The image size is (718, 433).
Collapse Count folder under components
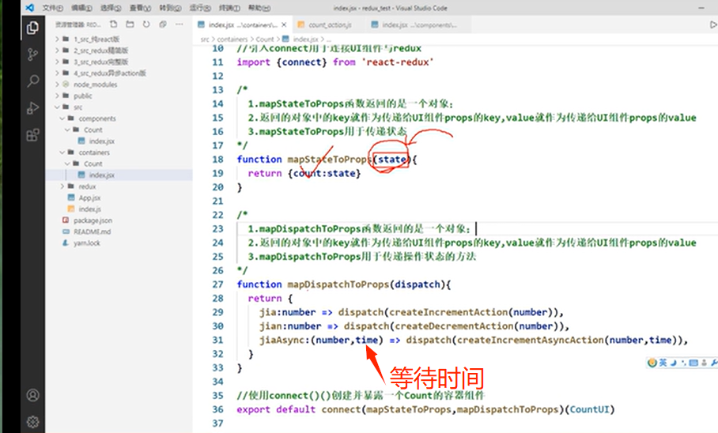click(67, 130)
